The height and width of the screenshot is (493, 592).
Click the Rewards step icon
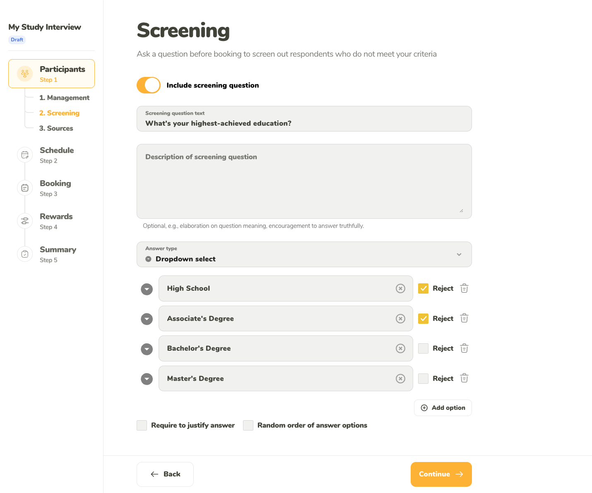point(25,221)
